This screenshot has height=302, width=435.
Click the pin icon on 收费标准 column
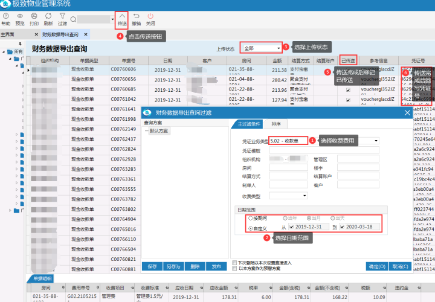tap(167, 288)
